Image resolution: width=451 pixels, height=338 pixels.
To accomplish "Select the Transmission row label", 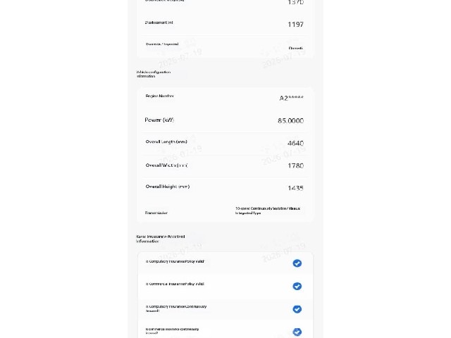I will (156, 213).
